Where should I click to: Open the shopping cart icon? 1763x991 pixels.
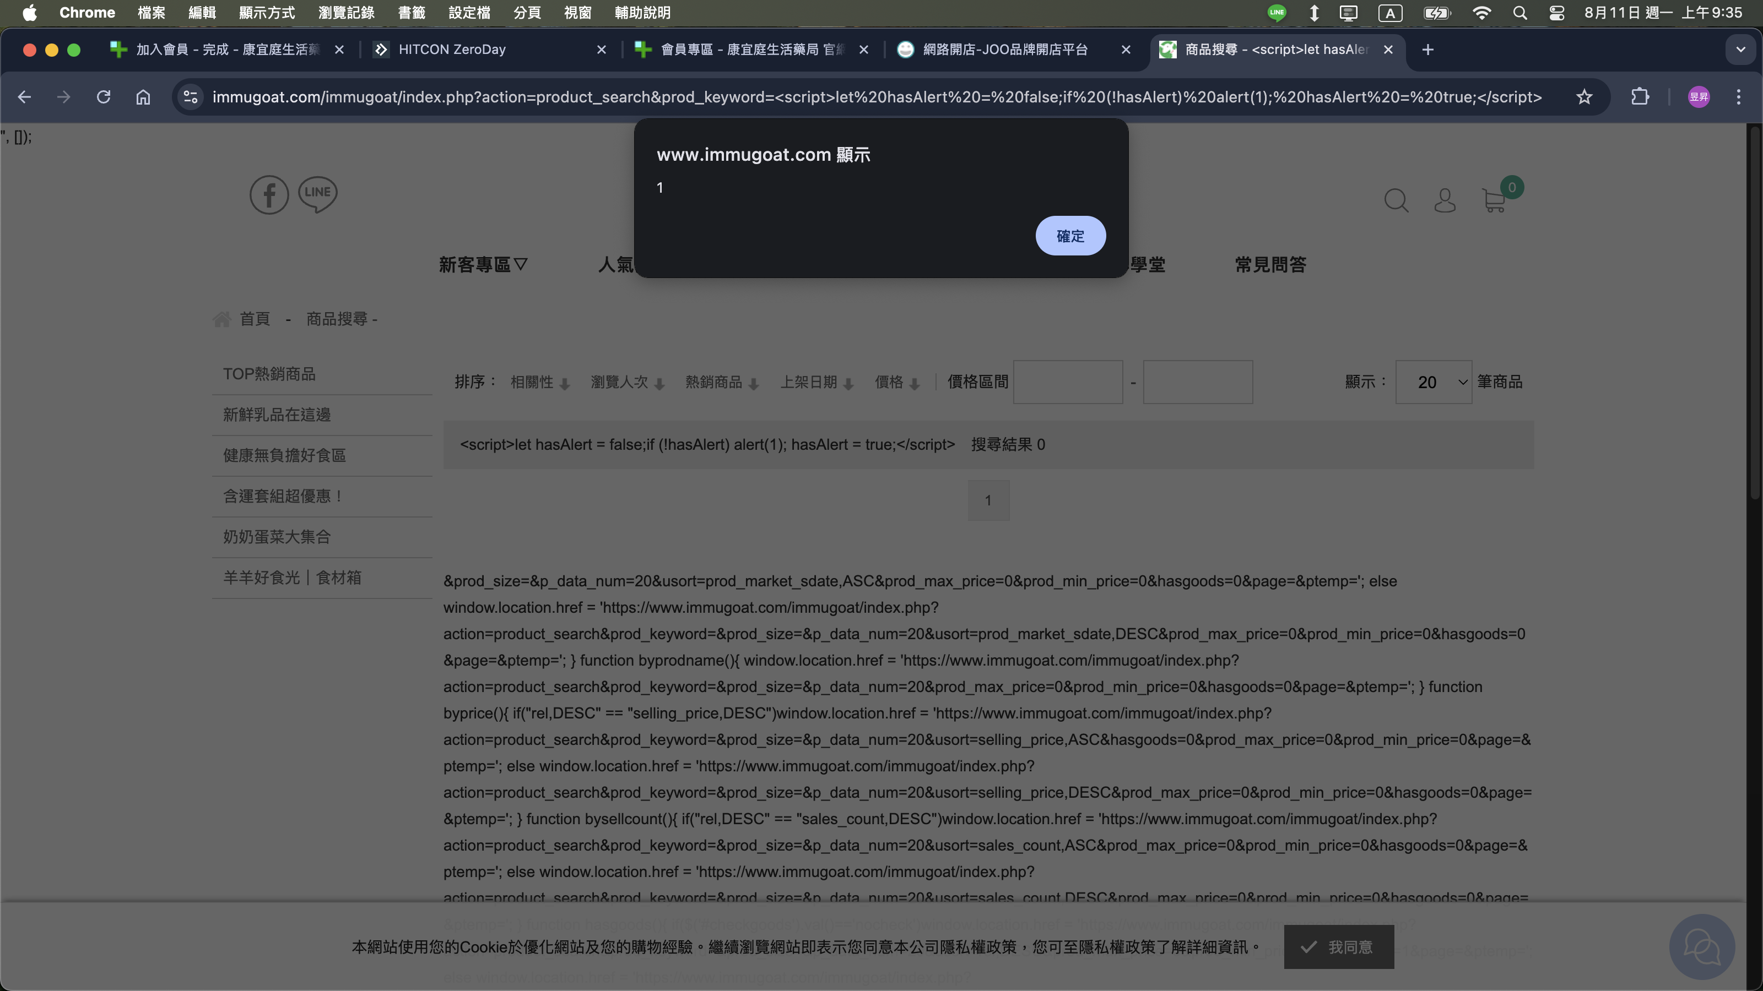pyautogui.click(x=1494, y=200)
